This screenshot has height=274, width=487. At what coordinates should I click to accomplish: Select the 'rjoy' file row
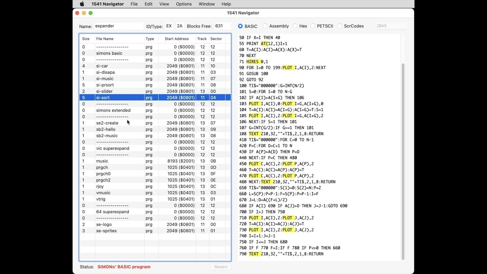pos(155,186)
